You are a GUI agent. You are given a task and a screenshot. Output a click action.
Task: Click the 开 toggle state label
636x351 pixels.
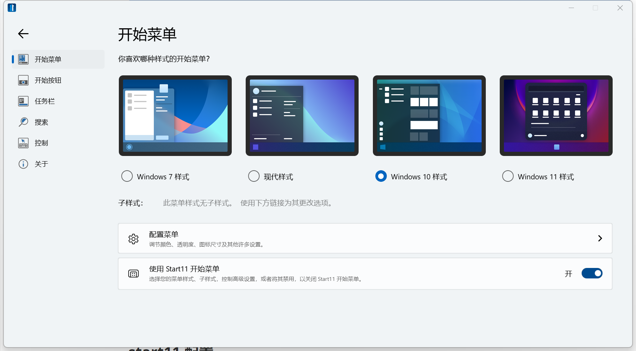(568, 274)
